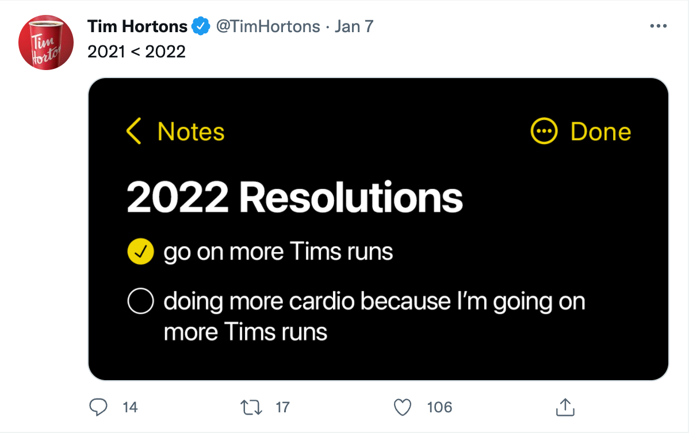The height and width of the screenshot is (433, 689).
Task: Retweet using the retweet arrows icon
Action: coord(251,407)
